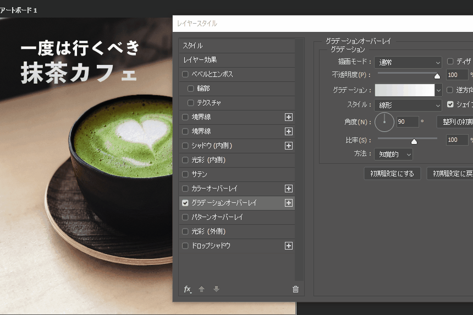473x315 pixels.
Task: Click 抹茶カフェ headline text on artboard
Action: coord(79,73)
